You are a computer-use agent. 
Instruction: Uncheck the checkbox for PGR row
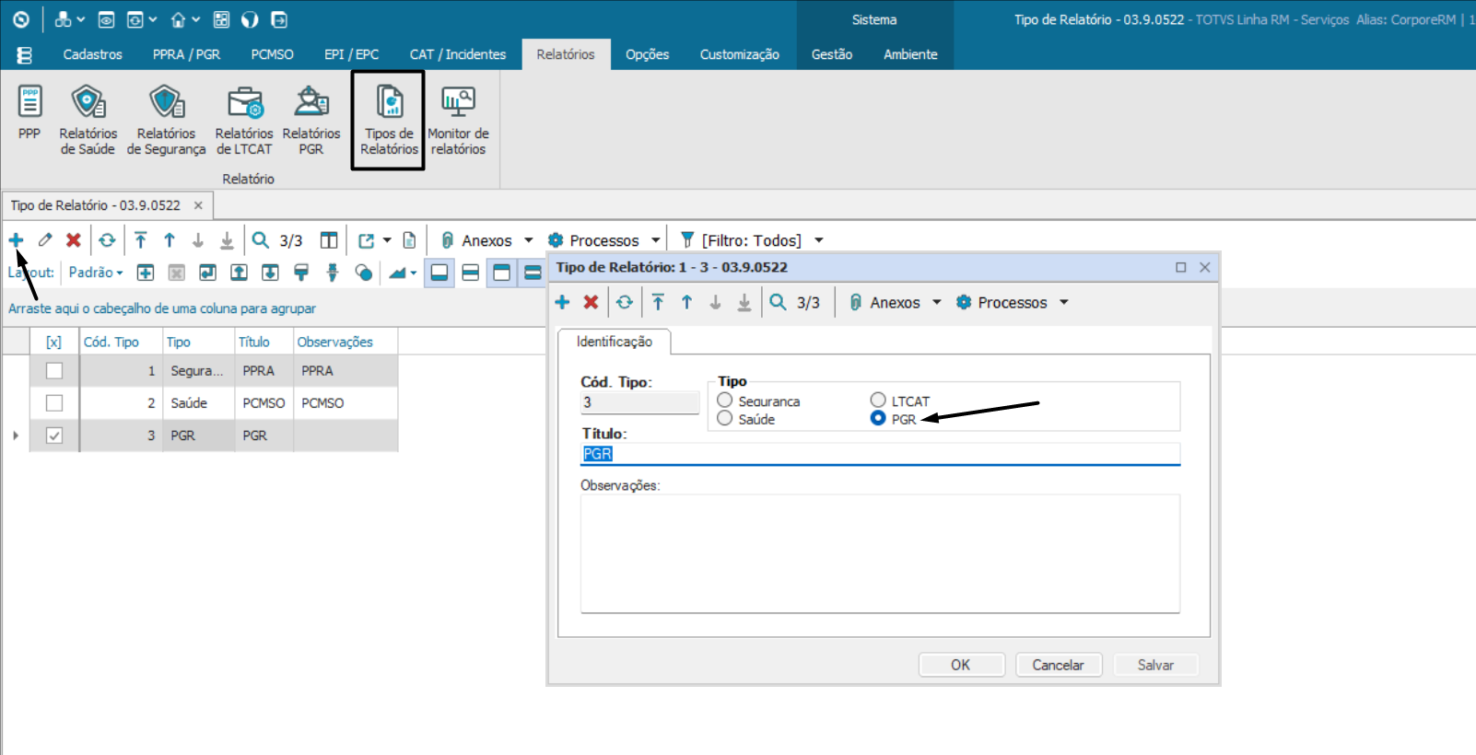(x=54, y=436)
